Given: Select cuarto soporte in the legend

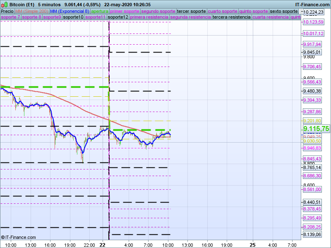Looking at the screenshot, I should [x=222, y=11].
